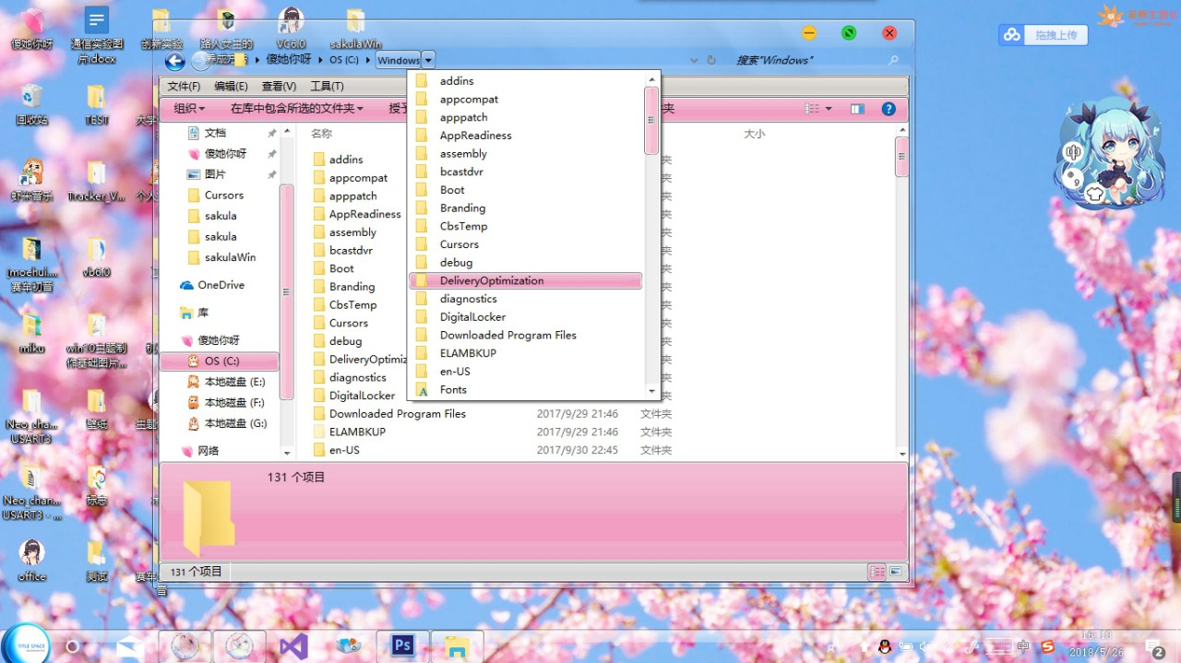This screenshot has width=1181, height=663.
Task: Open Visual Studio from taskbar
Action: (x=294, y=645)
